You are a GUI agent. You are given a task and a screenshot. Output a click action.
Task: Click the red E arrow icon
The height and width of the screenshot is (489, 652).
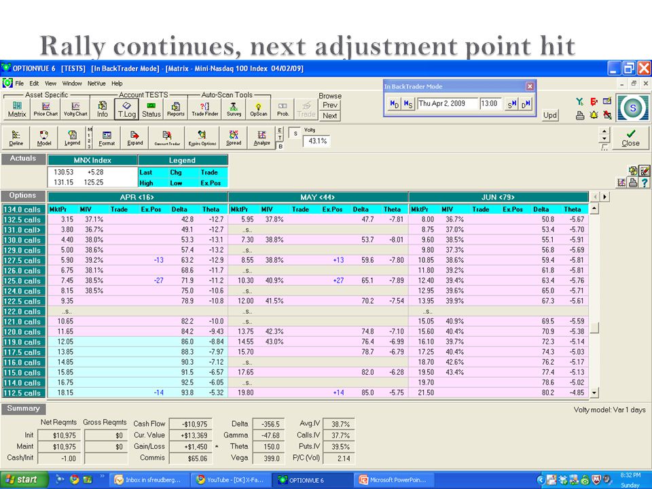[594, 101]
